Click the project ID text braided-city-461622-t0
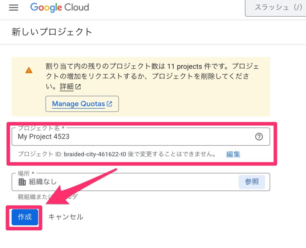306x248 pixels. (95, 154)
